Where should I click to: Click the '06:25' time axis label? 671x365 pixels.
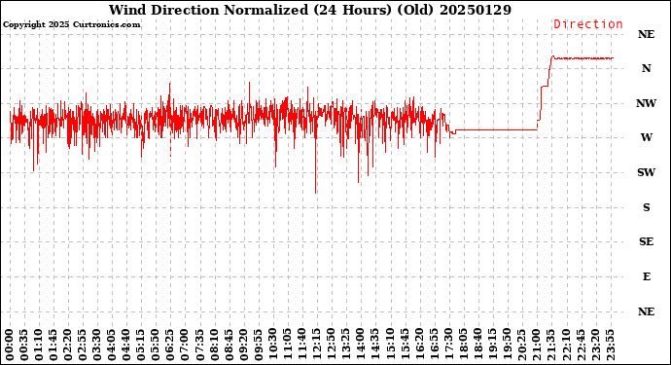click(x=171, y=346)
